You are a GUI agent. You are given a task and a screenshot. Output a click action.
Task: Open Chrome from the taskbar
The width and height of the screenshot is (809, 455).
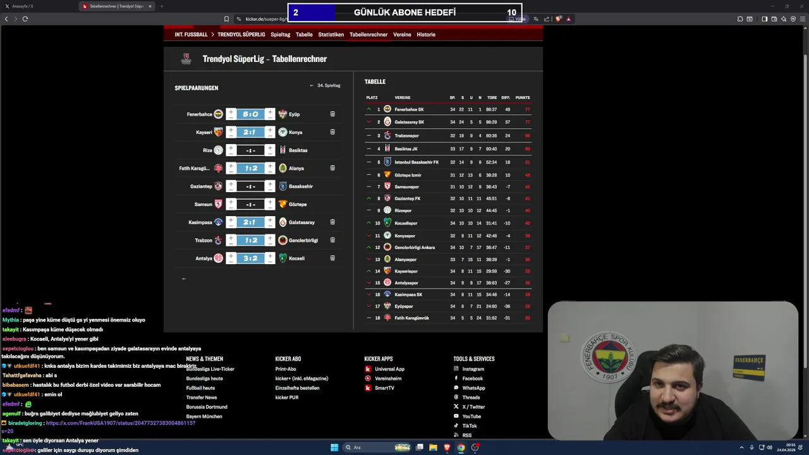tap(461, 447)
